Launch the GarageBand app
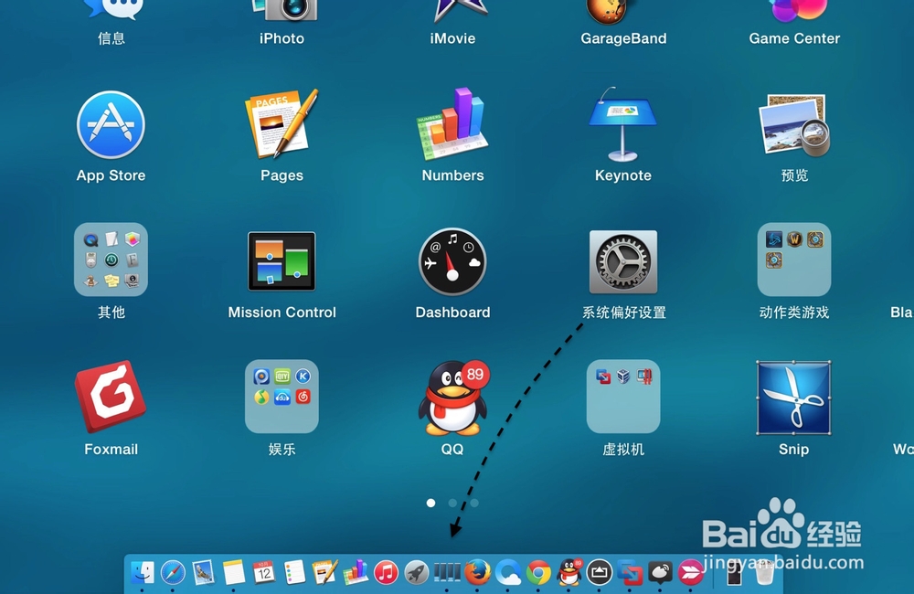Image resolution: width=914 pixels, height=594 pixels. click(606, 12)
